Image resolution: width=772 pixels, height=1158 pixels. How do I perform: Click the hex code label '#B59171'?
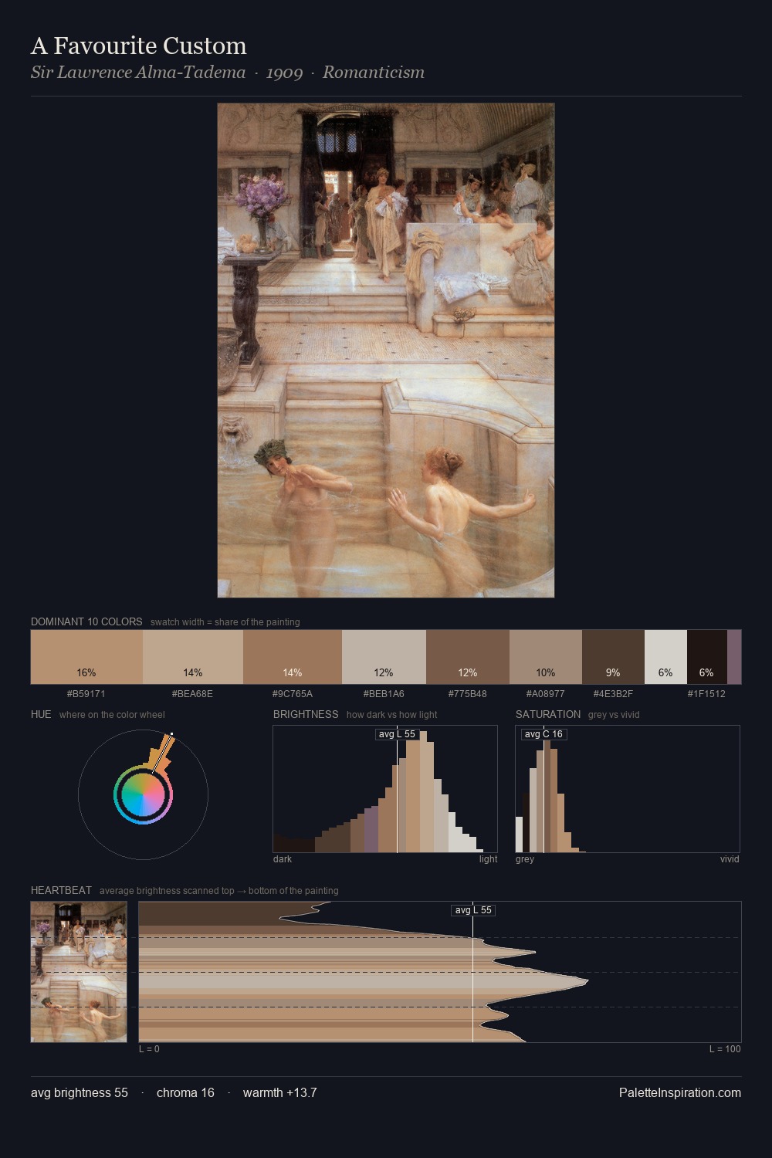click(x=86, y=694)
